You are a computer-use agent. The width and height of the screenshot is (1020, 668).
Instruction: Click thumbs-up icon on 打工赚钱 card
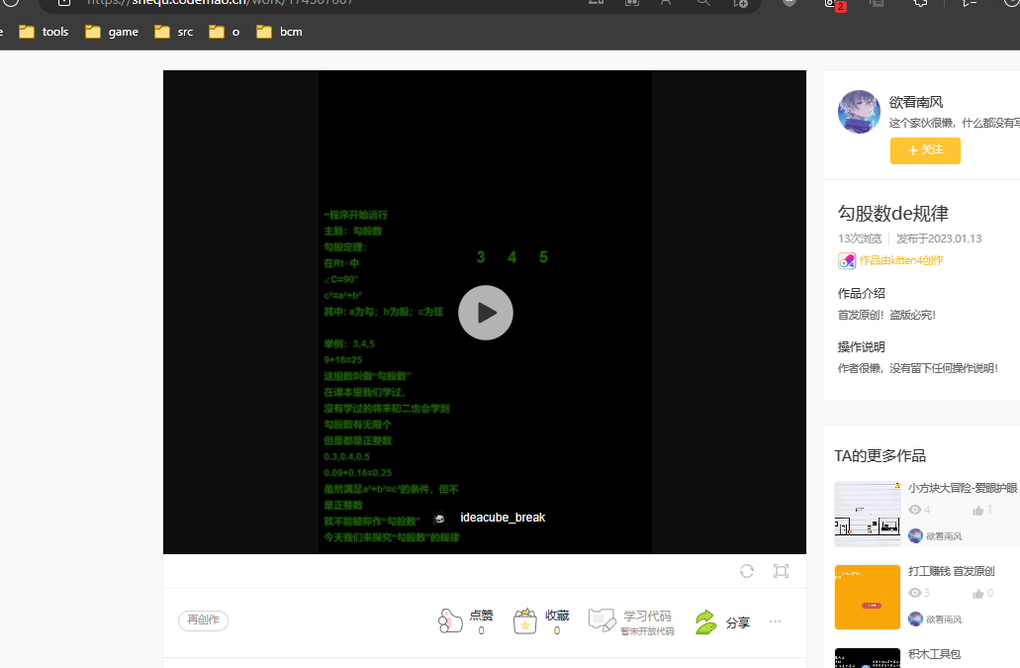pos(977,594)
